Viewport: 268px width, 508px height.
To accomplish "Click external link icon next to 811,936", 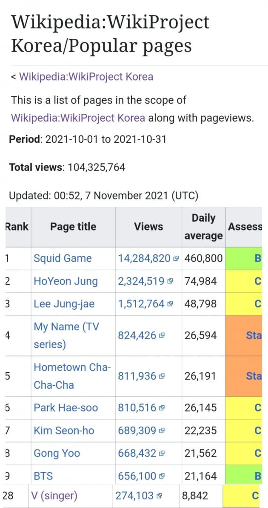I will 162,376.
